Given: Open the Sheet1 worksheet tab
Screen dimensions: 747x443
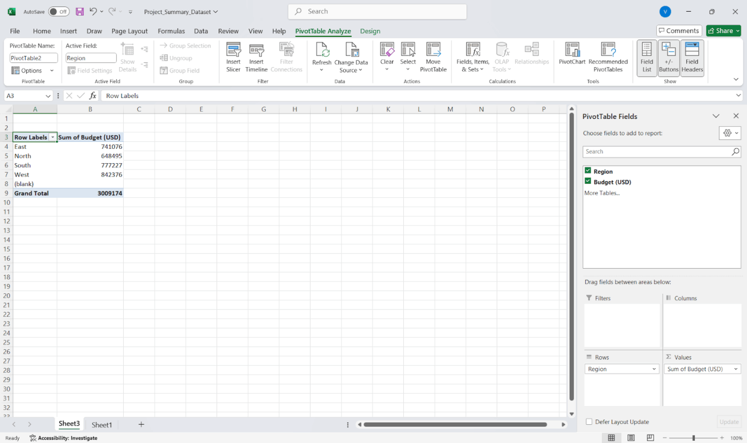Looking at the screenshot, I should pos(102,425).
